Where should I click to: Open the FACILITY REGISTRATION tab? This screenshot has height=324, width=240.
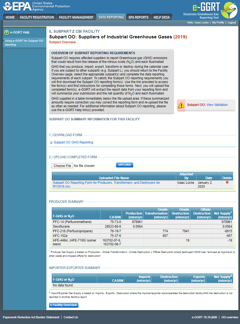click(37, 17)
